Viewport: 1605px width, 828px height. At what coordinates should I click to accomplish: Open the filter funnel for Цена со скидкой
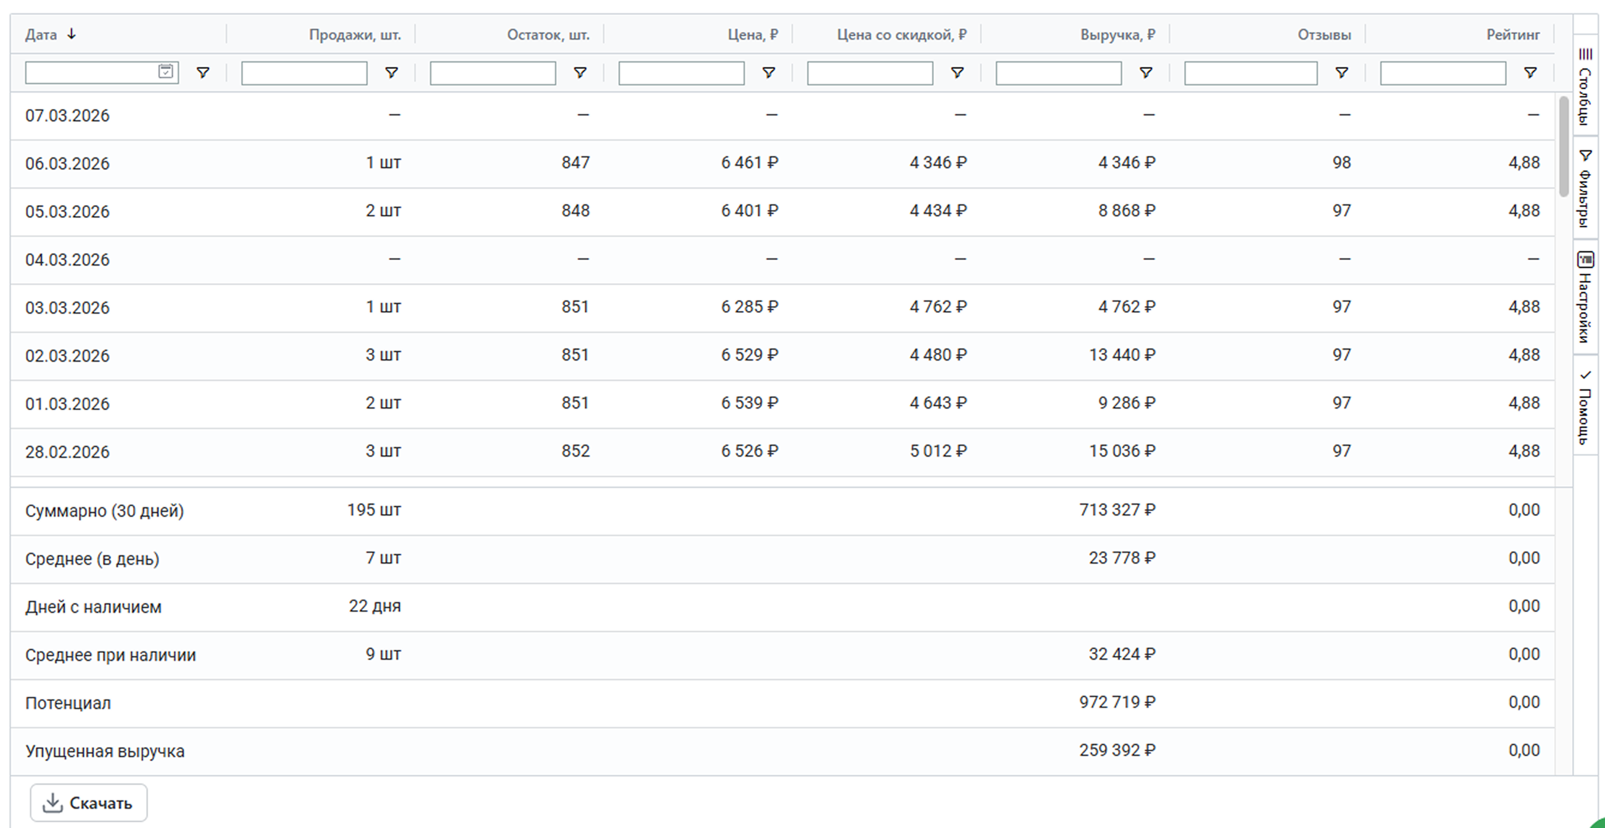pos(957,73)
